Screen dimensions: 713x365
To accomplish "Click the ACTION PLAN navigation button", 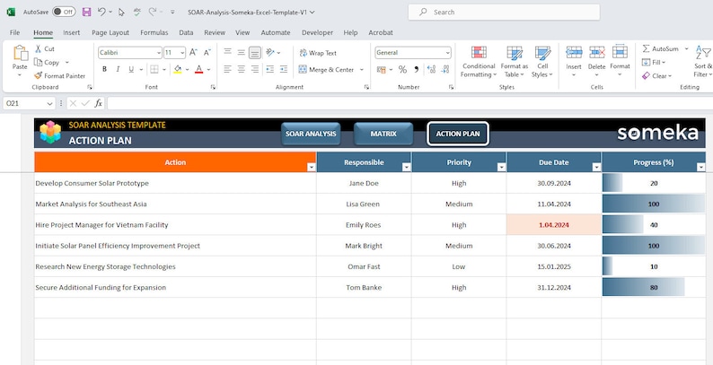I will (x=458, y=134).
